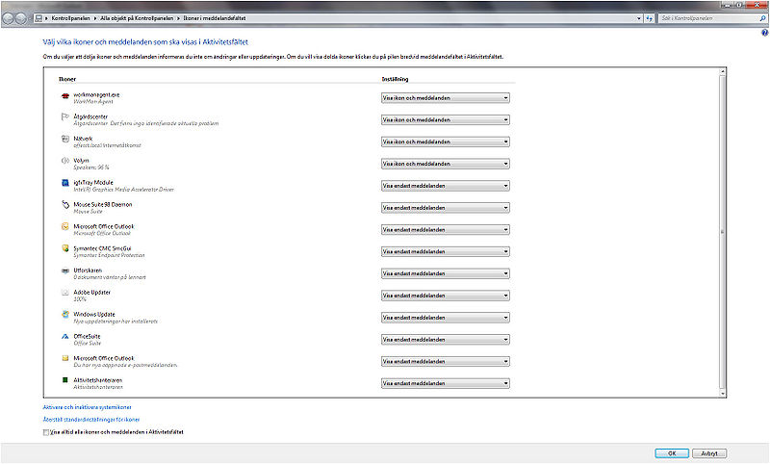Open the setting dropdown for Volym
The height and width of the screenshot is (464, 770).
coord(445,163)
